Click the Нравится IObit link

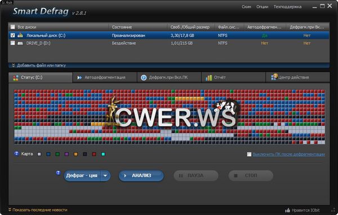(306, 211)
